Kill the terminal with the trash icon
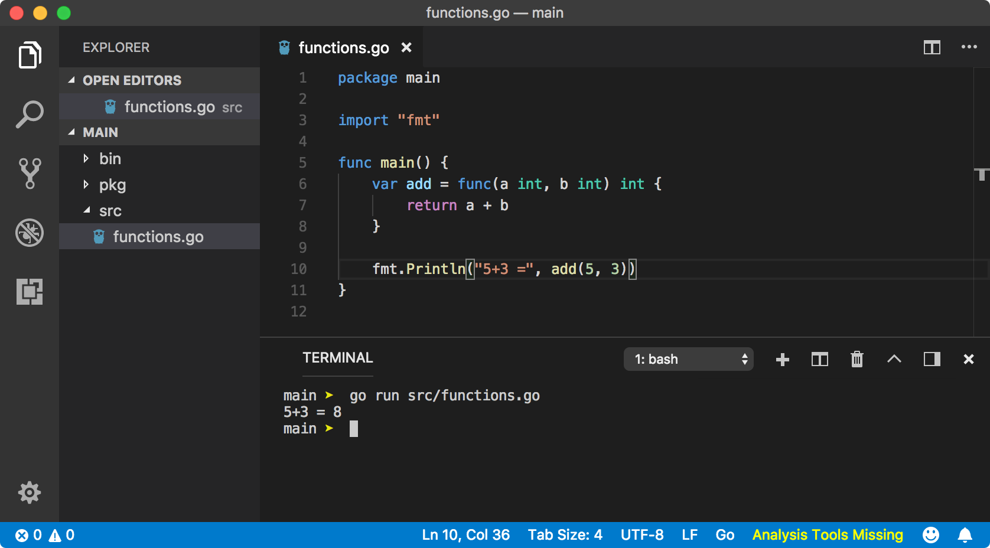The height and width of the screenshot is (548, 990). point(857,359)
